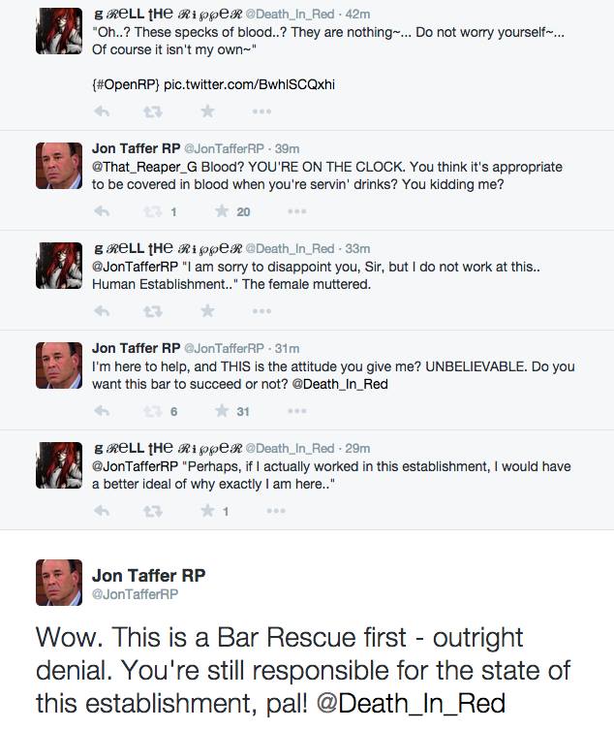Favorite the tweet with 31 likes
This screenshot has width=614, height=730.
click(x=222, y=411)
